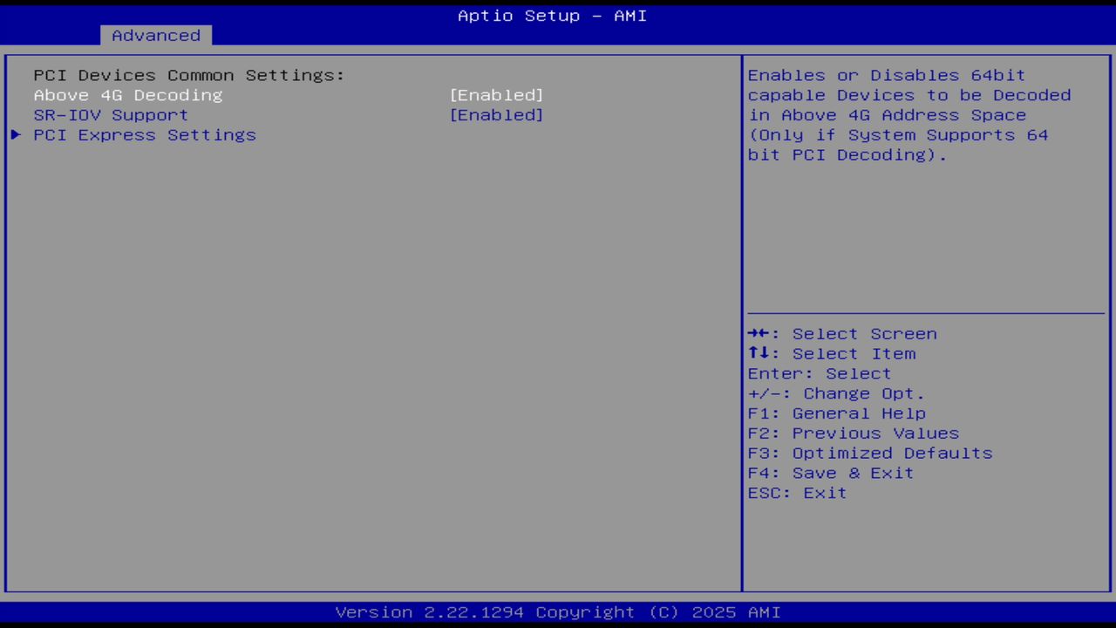This screenshot has height=628, width=1116.
Task: Toggle SR-IOV Support Enabled value
Action: coord(496,114)
